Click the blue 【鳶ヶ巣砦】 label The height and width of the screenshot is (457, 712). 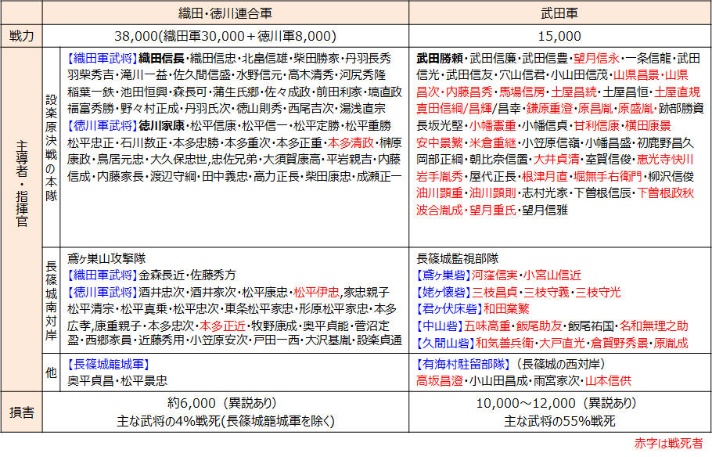444,275
